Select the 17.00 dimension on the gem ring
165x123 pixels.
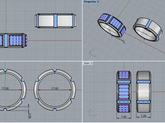(x=5, y=88)
